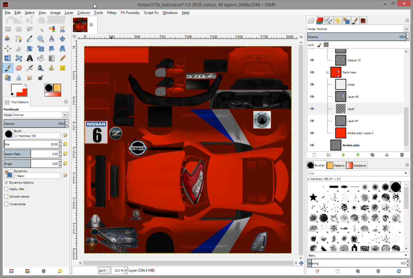This screenshot has height=278, width=413.
Task: Open the Paintbrush Mode dropdown
Action: pos(41,115)
